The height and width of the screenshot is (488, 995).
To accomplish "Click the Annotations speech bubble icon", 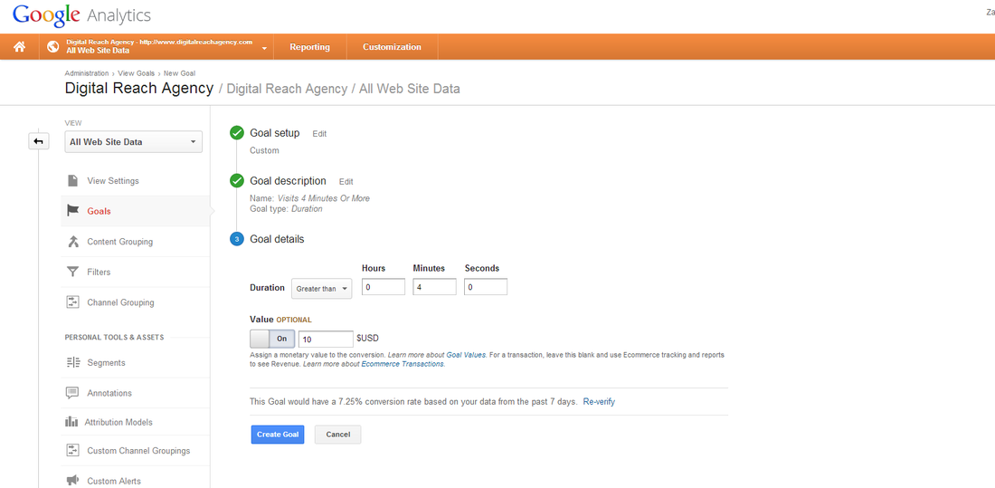I will click(73, 393).
